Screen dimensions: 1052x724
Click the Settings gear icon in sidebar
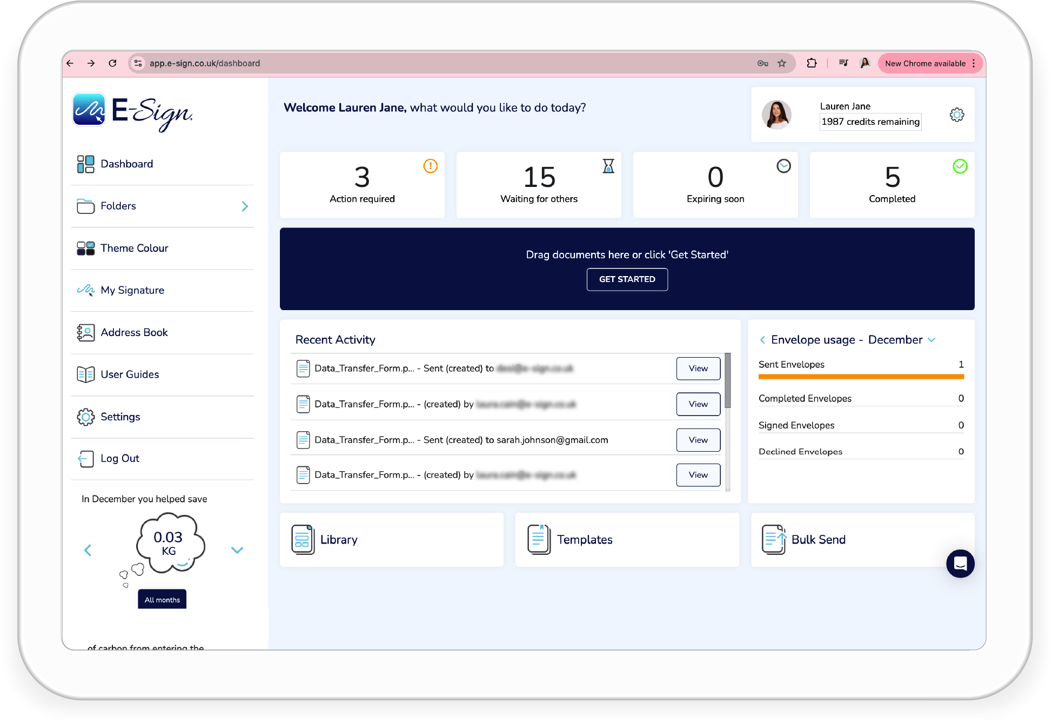coord(85,417)
